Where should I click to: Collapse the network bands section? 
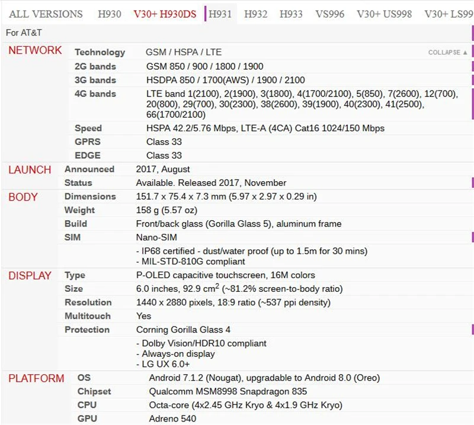click(448, 52)
